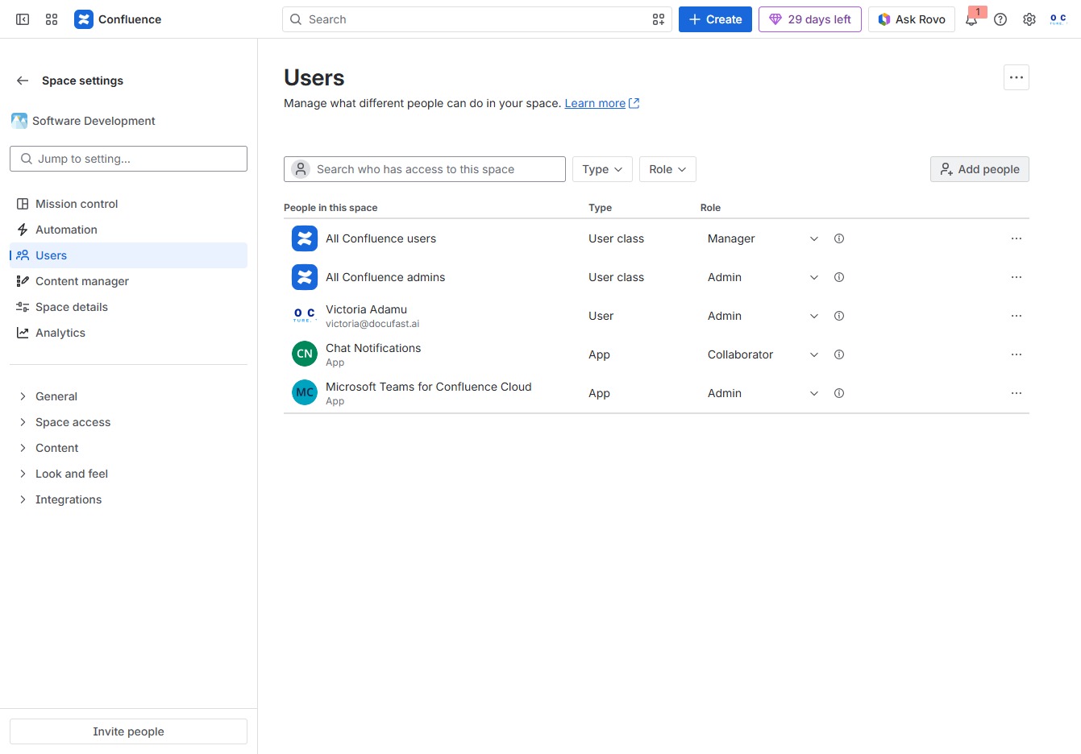The image size is (1081, 754).
Task: Expand the Space access section
Action: [128, 422]
